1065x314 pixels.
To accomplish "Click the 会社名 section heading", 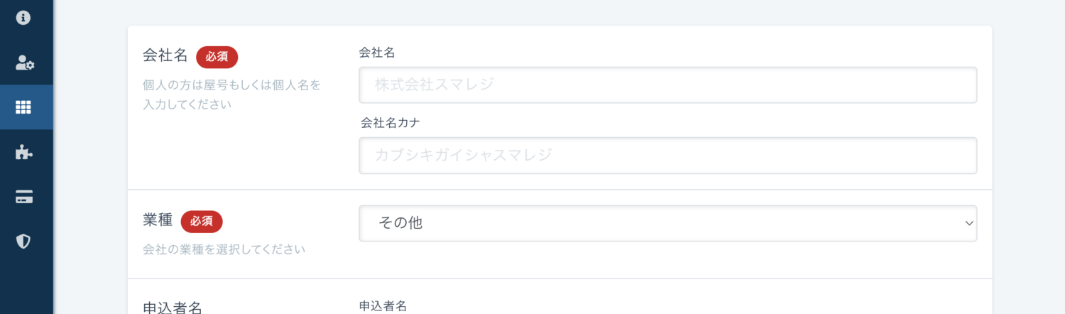I will click(165, 56).
